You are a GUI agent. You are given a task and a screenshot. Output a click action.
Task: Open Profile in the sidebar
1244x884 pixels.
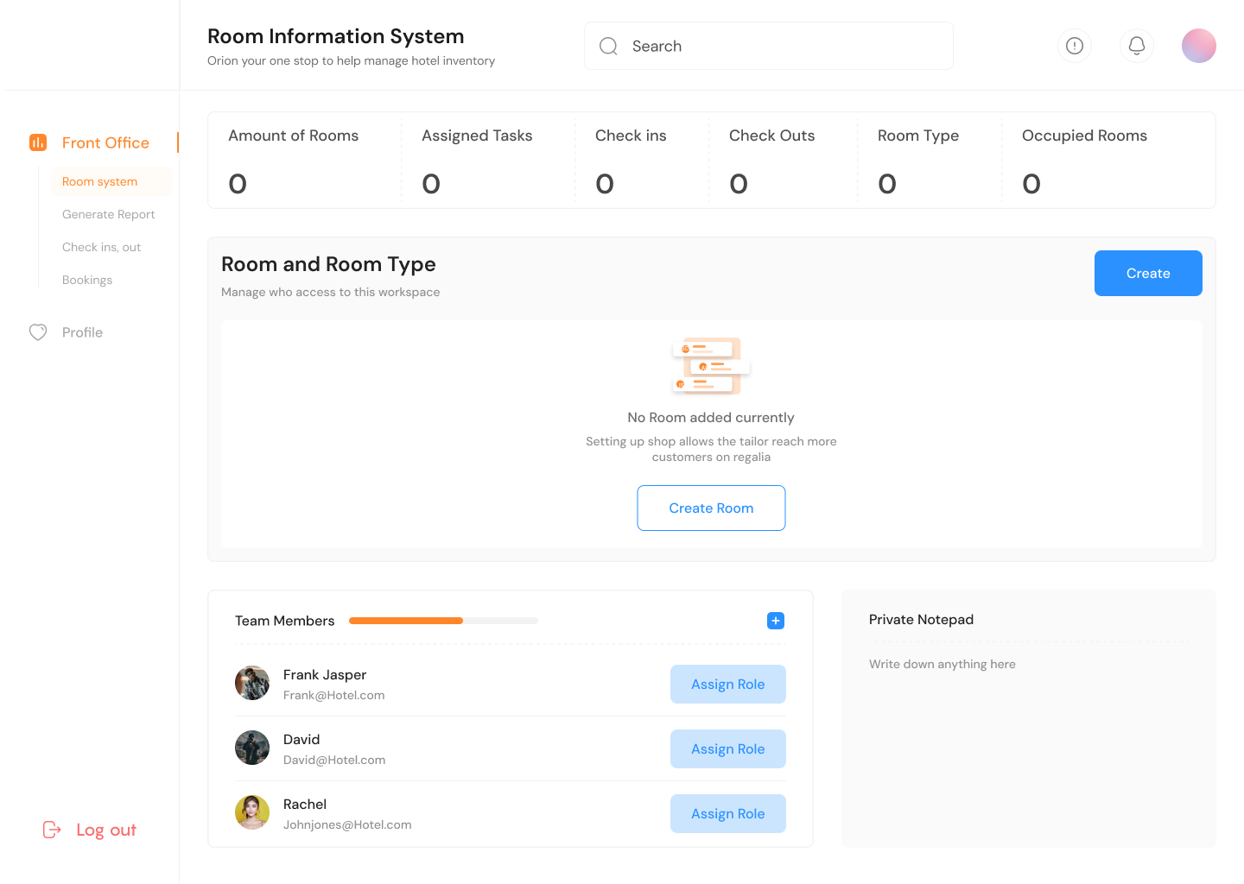82,332
